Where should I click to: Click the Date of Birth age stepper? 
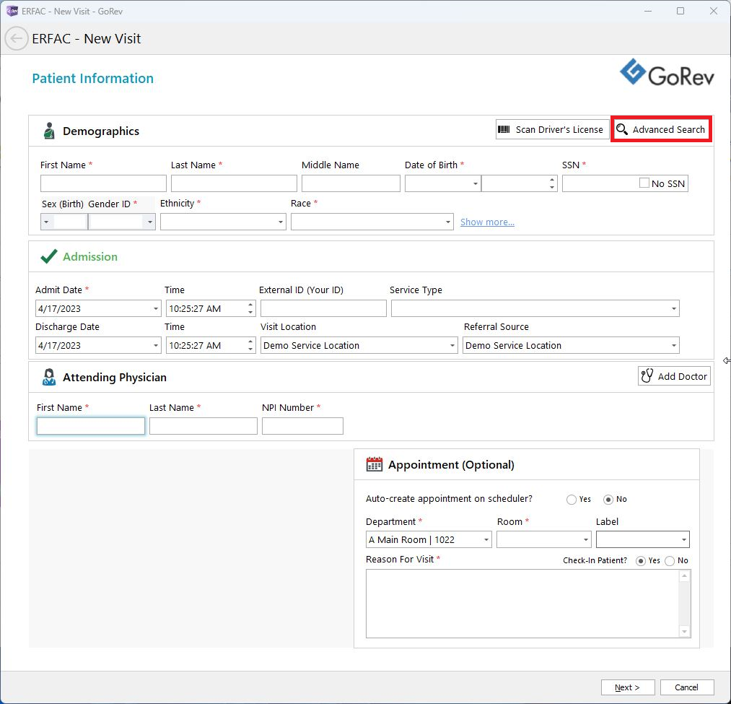[552, 183]
